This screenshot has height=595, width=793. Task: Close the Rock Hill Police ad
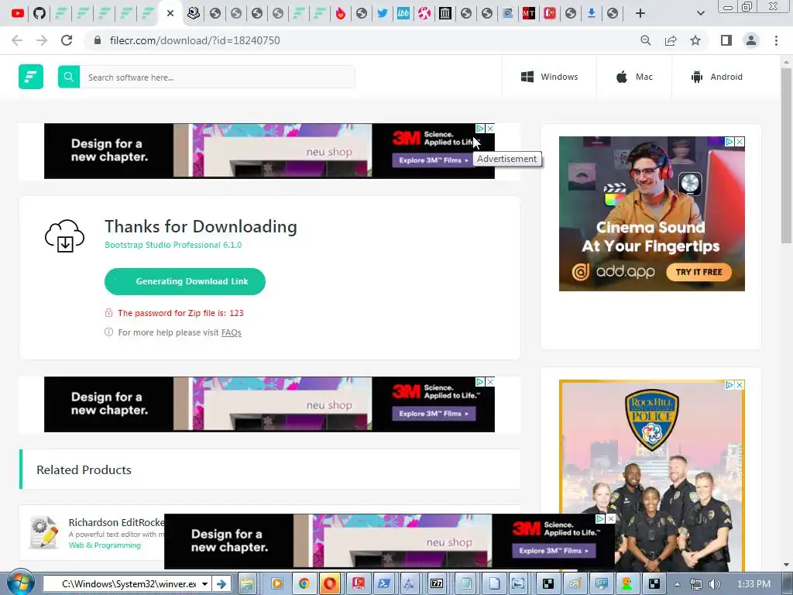click(740, 385)
